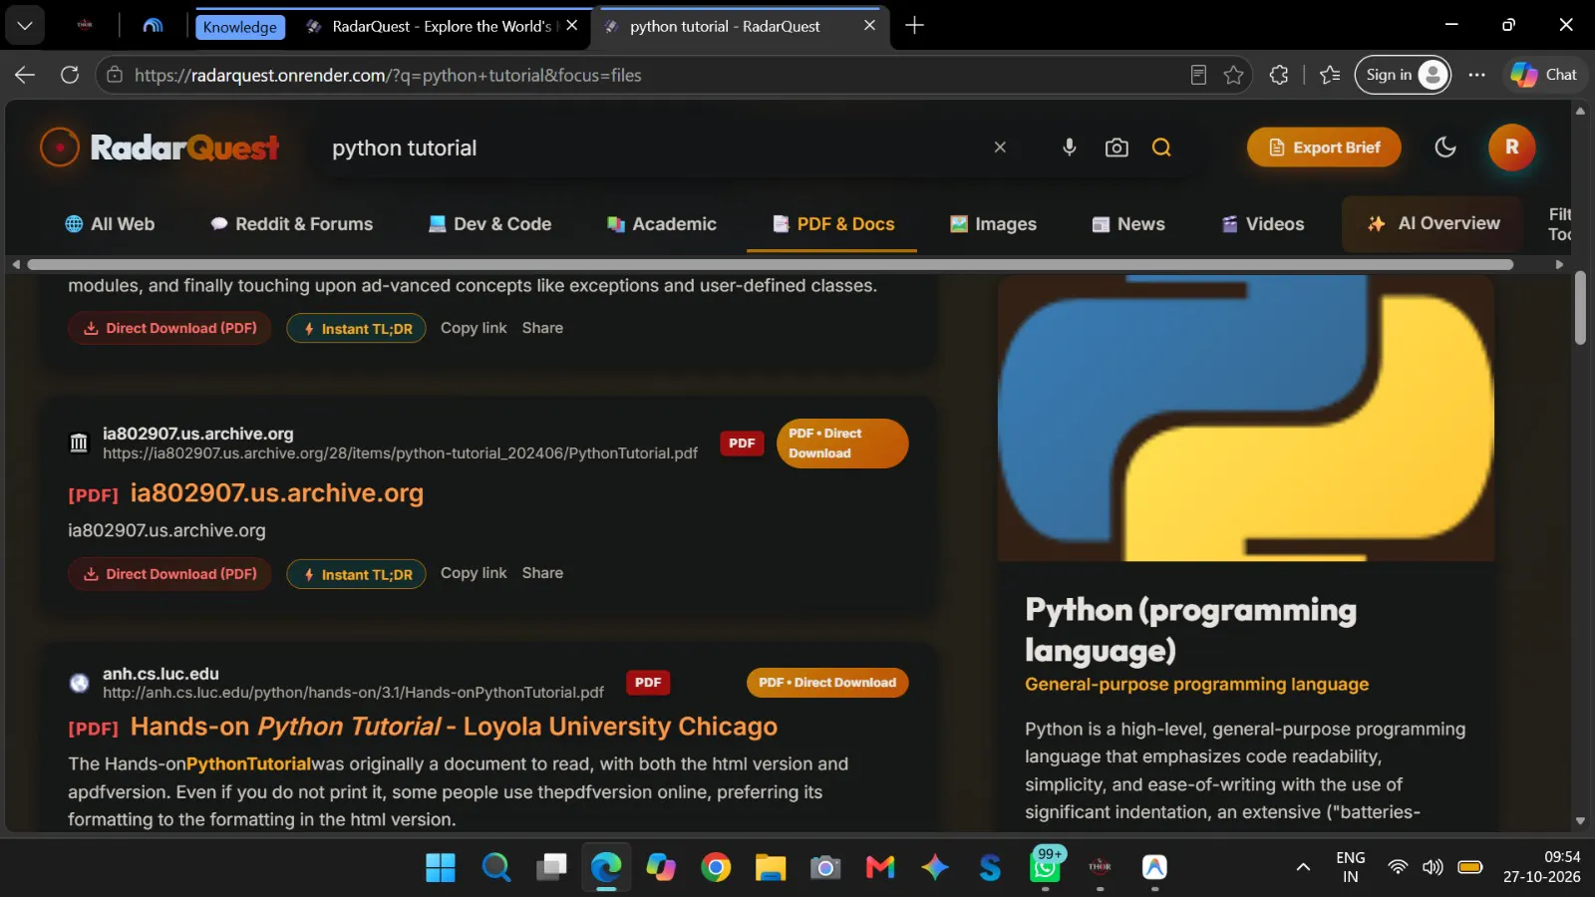
Task: Switch to Reddit & Forums tab
Action: 291,224
